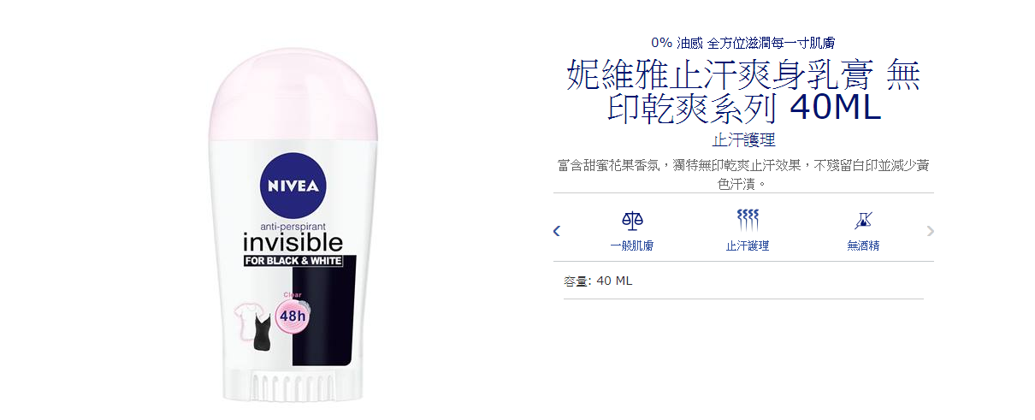The width and height of the screenshot is (1035, 420).
Task: Click the t-shirt illustration on the product
Action: 253,328
